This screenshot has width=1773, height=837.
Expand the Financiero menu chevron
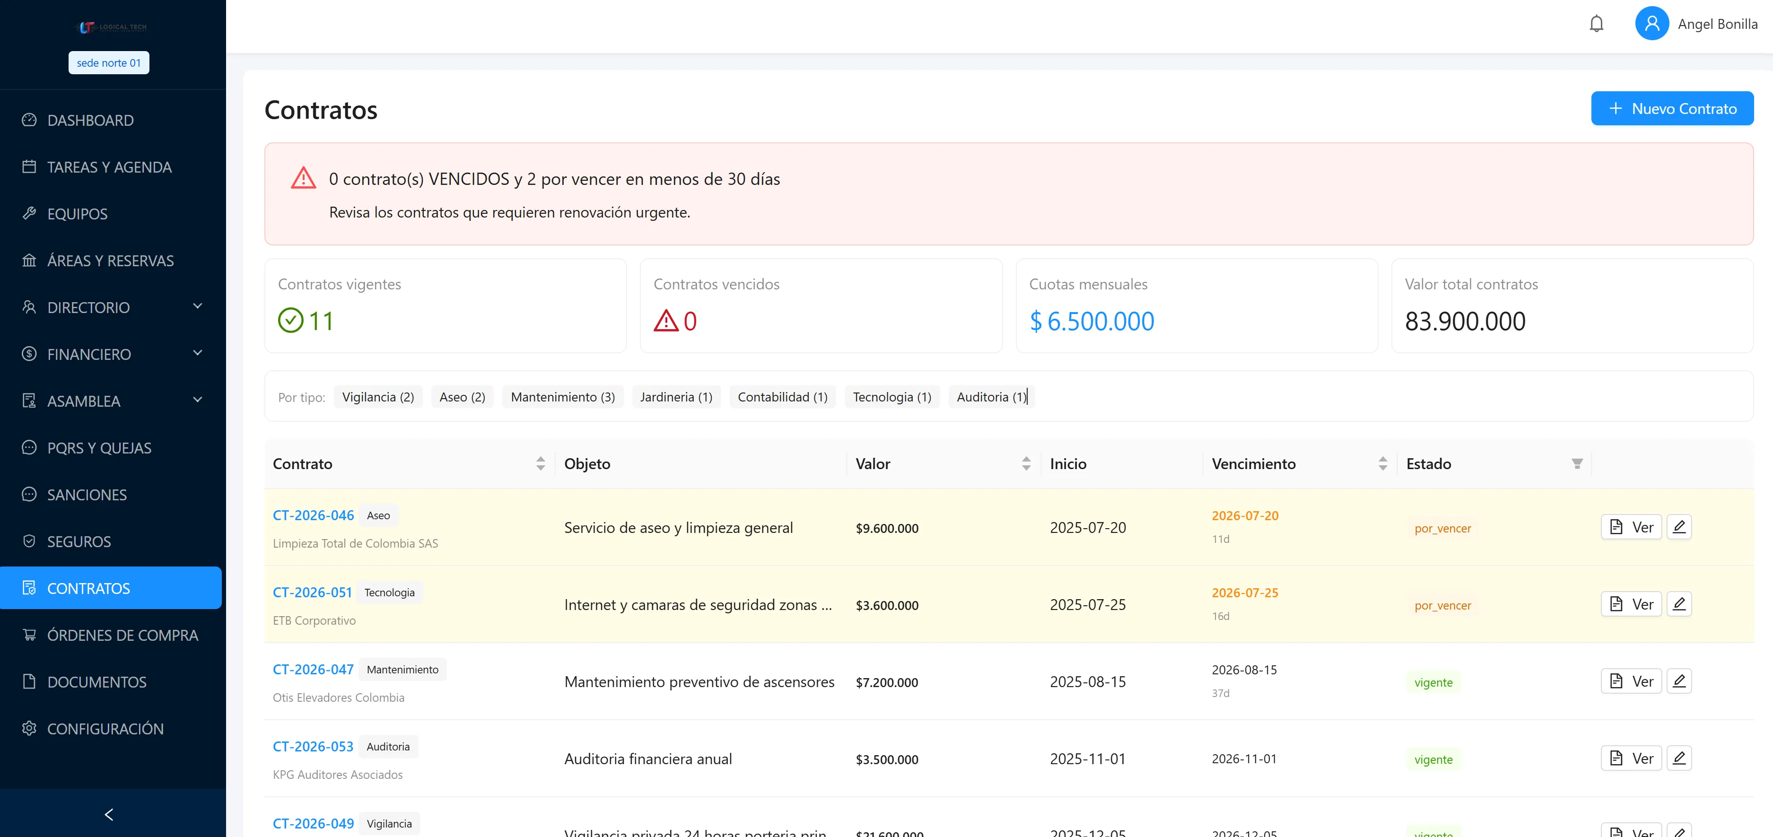point(198,353)
